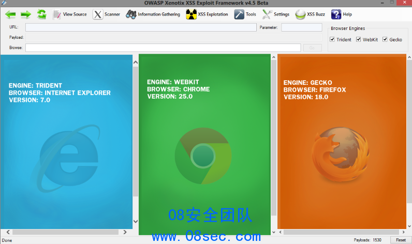Click the Gecko pane scroll left arrow
Image resolution: width=412 pixels, height=244 pixels.
point(281,232)
